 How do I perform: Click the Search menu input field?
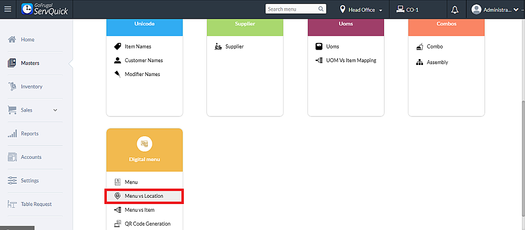click(x=291, y=9)
